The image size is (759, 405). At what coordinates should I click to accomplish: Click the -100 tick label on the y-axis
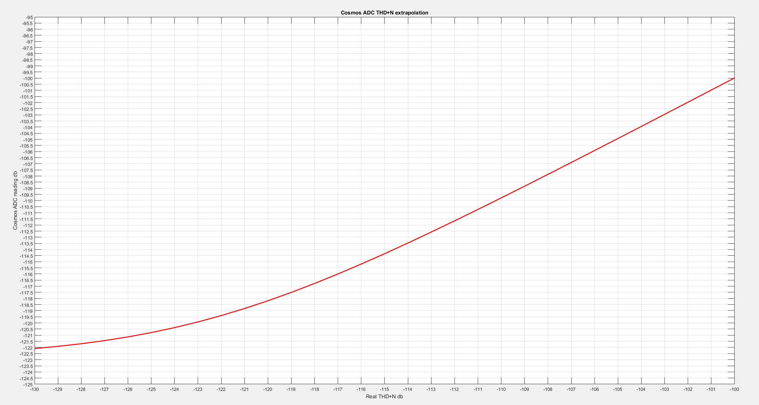pos(28,78)
